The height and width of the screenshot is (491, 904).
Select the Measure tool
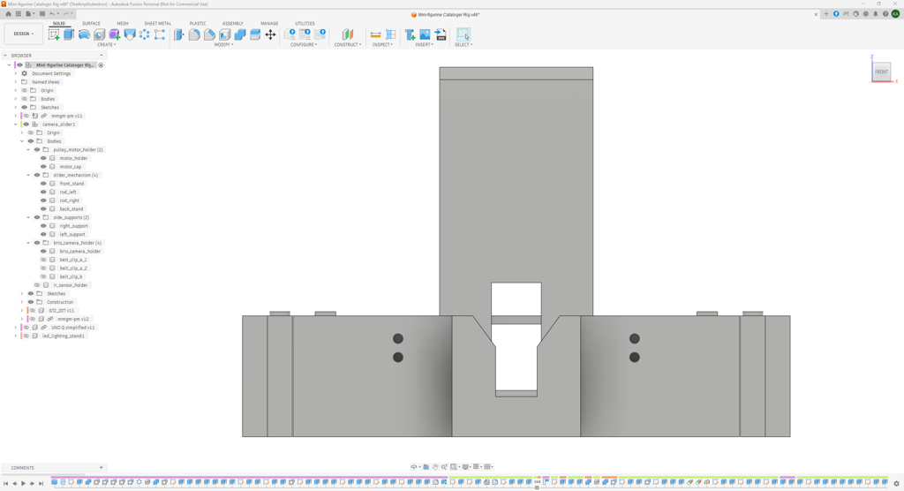point(375,34)
